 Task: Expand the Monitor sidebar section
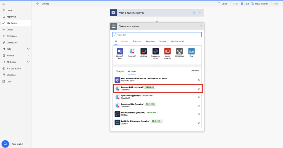pyautogui.click(x=28, y=56)
